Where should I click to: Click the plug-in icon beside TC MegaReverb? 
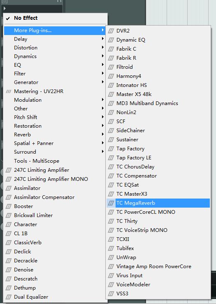point(111,203)
